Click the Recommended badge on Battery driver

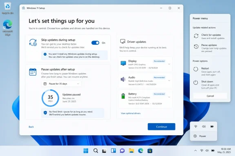click(x=159, y=94)
